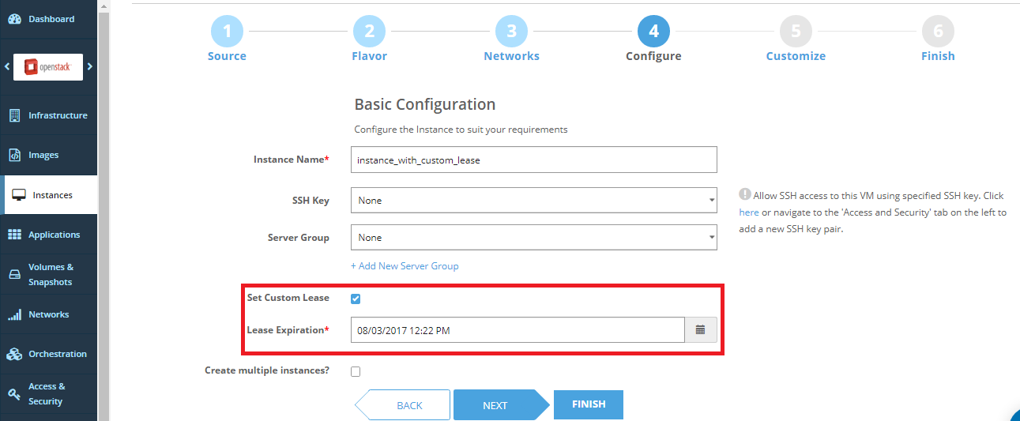Click the Networks signal bars icon
The width and height of the screenshot is (1020, 421).
14,314
